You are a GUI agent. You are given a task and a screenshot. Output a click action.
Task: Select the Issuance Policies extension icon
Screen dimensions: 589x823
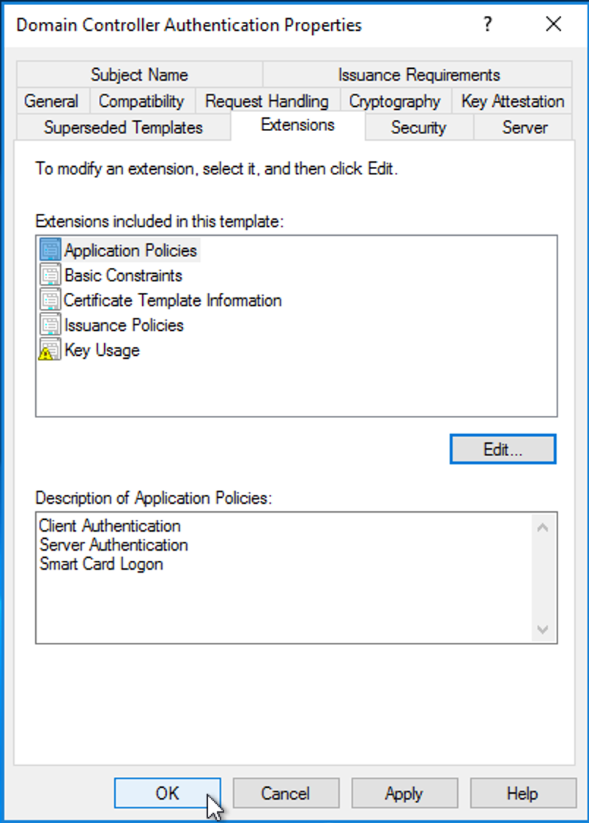(51, 325)
